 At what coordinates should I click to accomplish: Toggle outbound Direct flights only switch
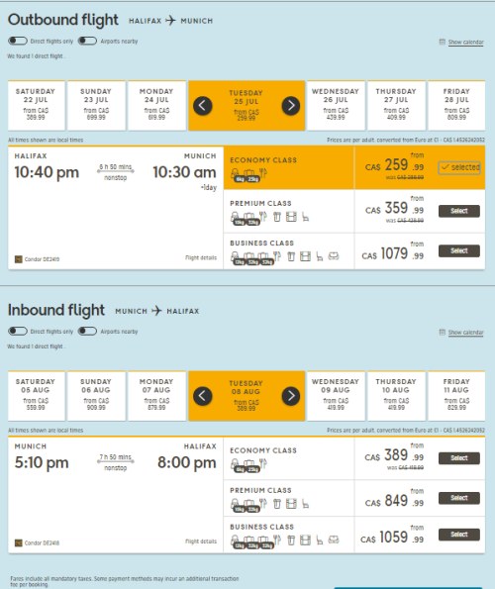[x=18, y=41]
